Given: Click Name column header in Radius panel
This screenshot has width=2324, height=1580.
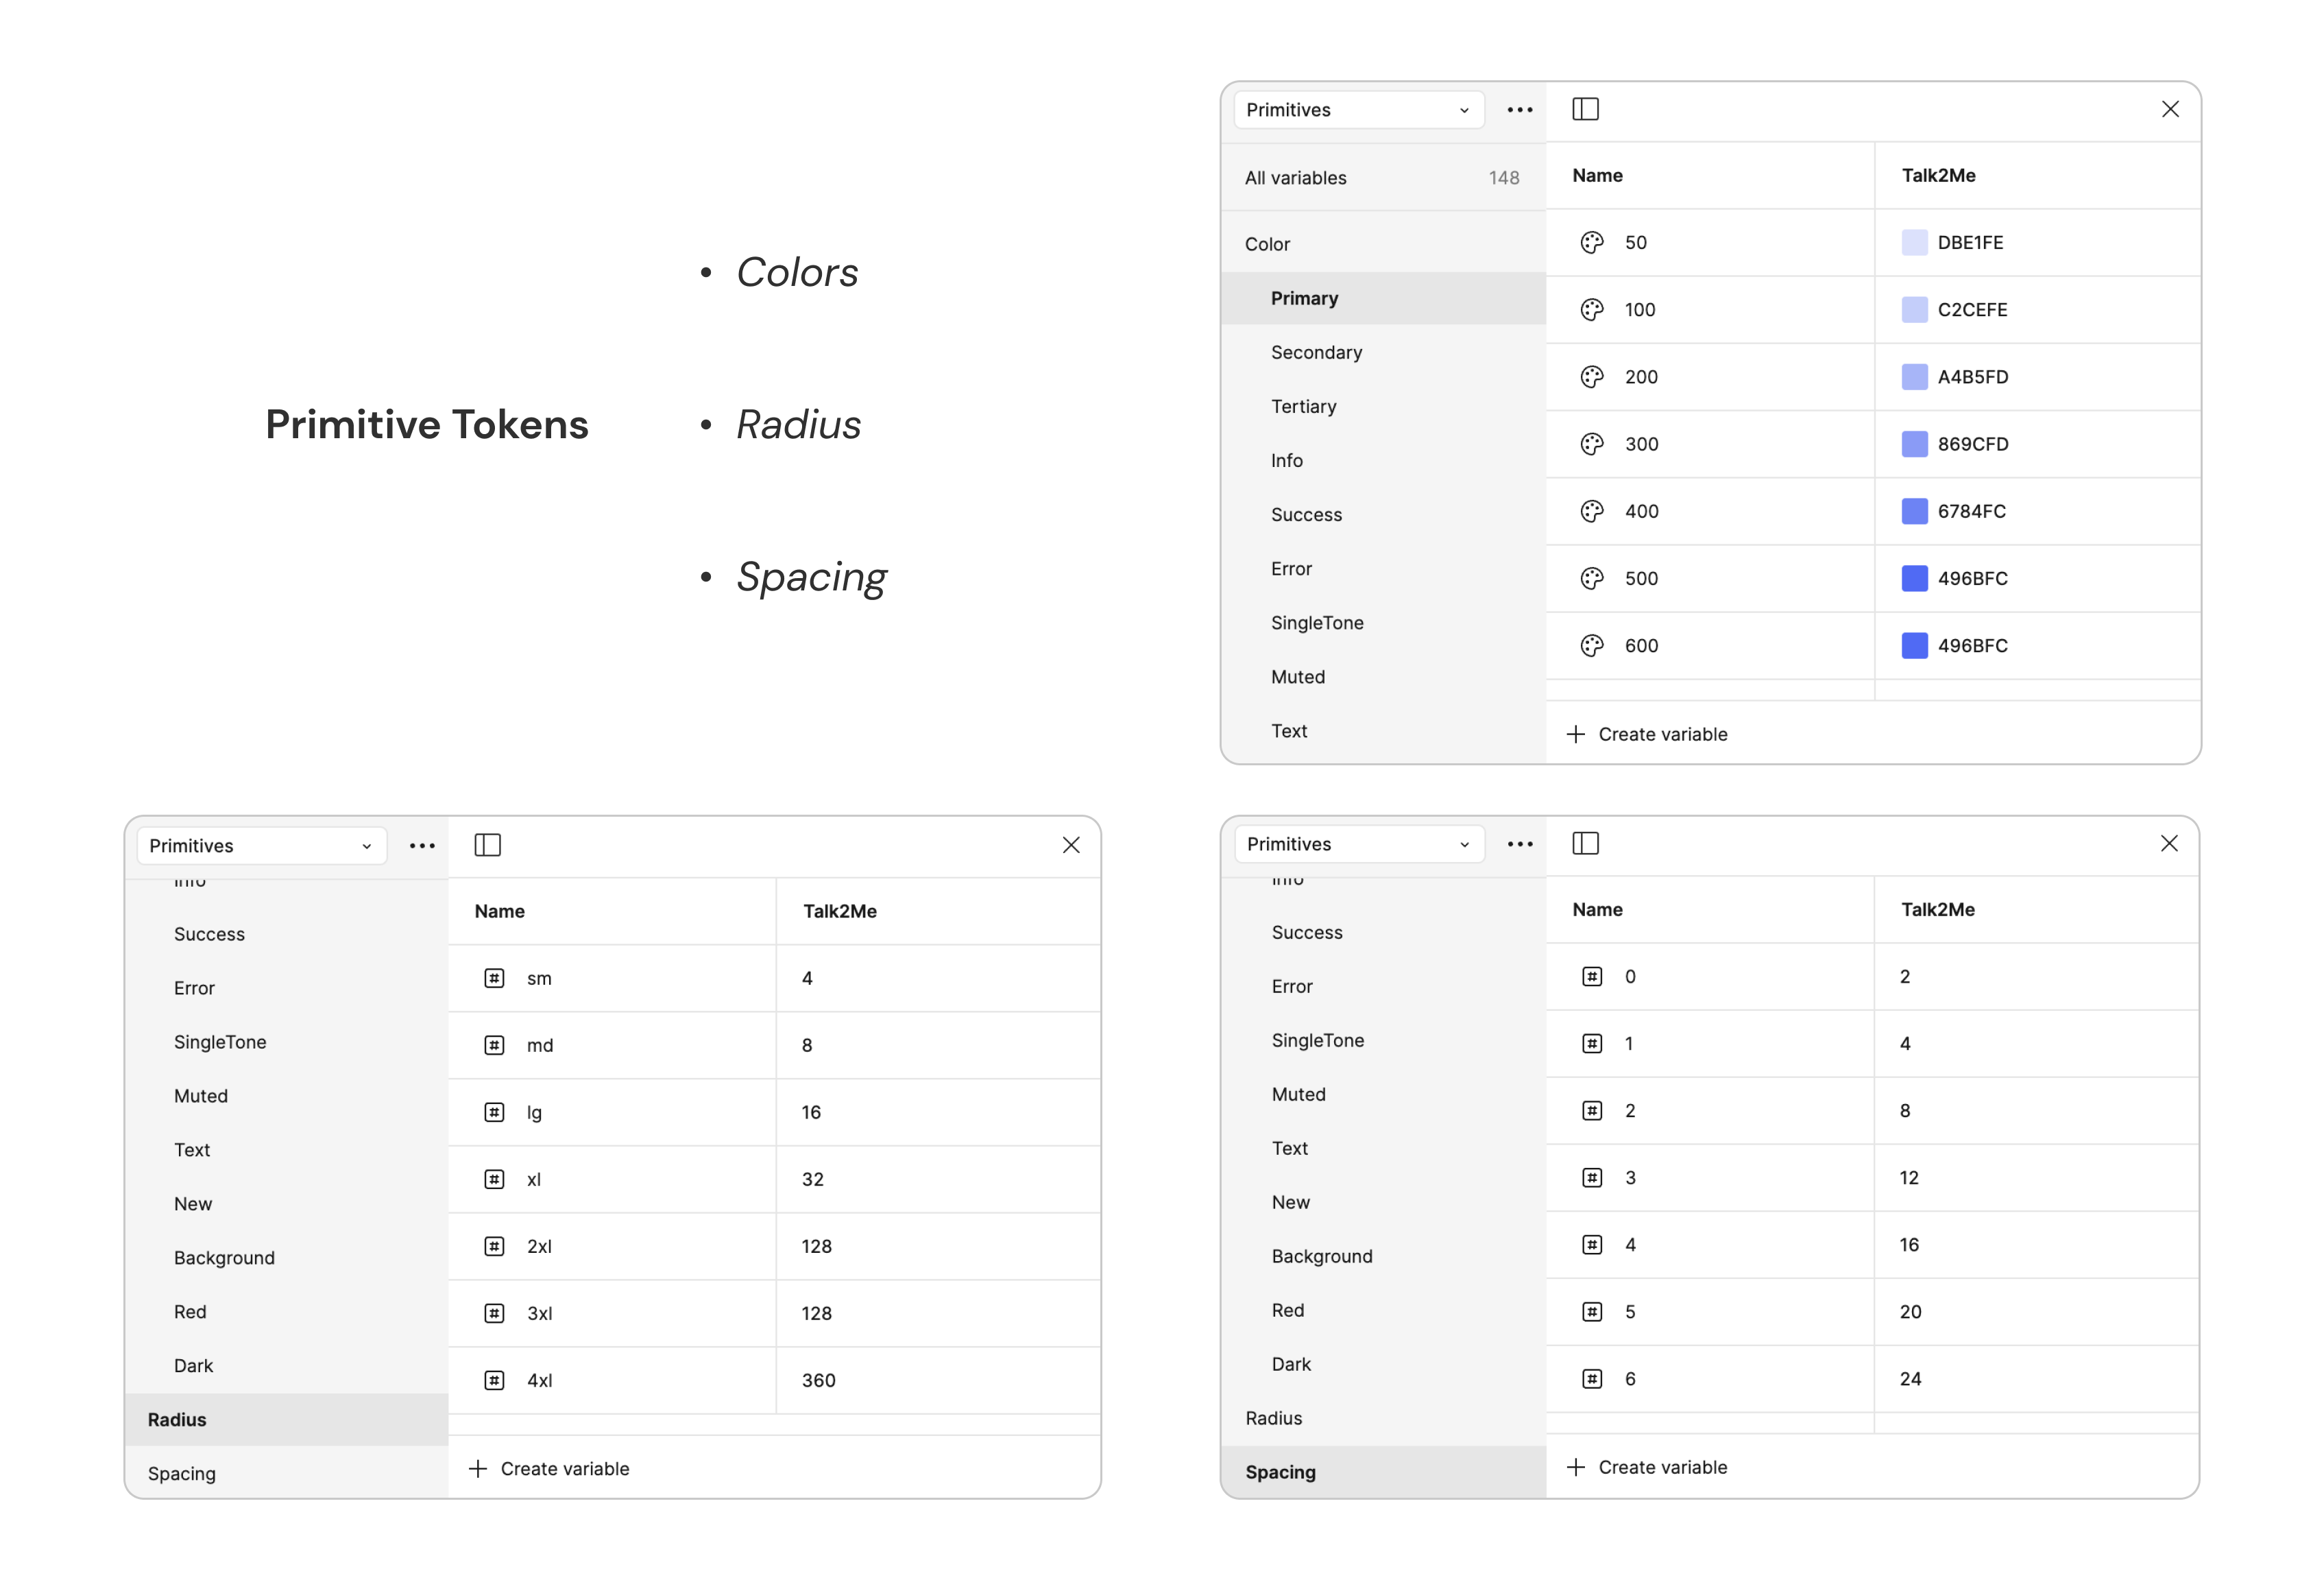Looking at the screenshot, I should [x=499, y=911].
